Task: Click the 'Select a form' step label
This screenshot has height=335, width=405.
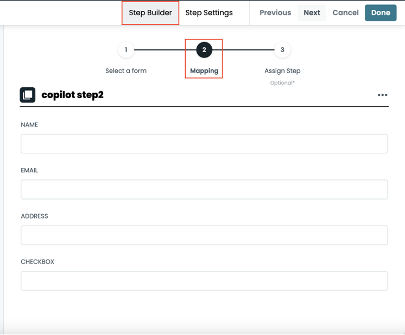Action: [126, 71]
